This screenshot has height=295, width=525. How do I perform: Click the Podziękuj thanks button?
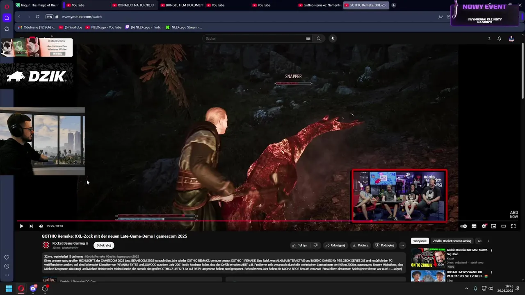click(x=384, y=245)
